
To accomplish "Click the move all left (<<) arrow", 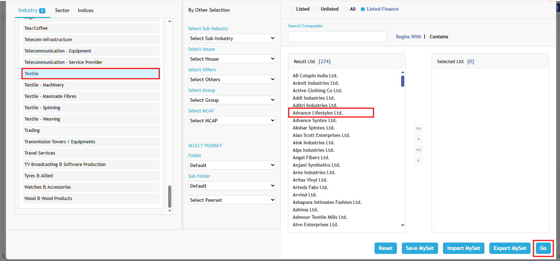I will 418,150.
